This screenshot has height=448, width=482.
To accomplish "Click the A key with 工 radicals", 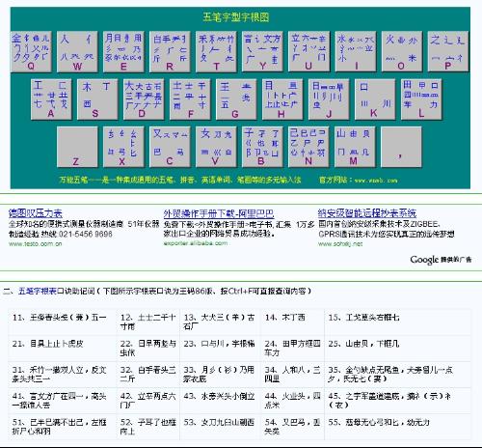I will pyautogui.click(x=51, y=99).
